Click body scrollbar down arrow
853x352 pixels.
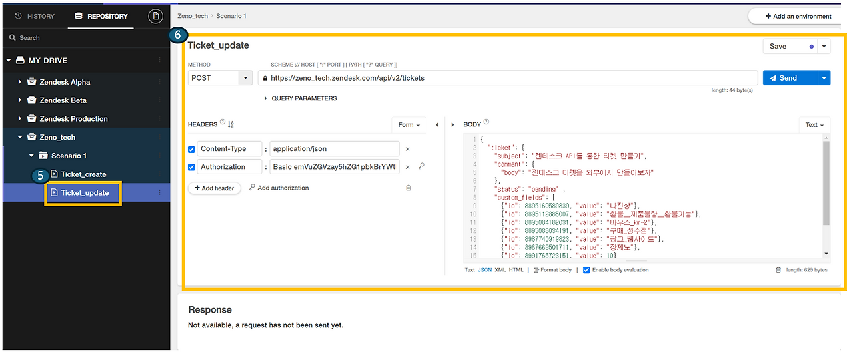(826, 254)
